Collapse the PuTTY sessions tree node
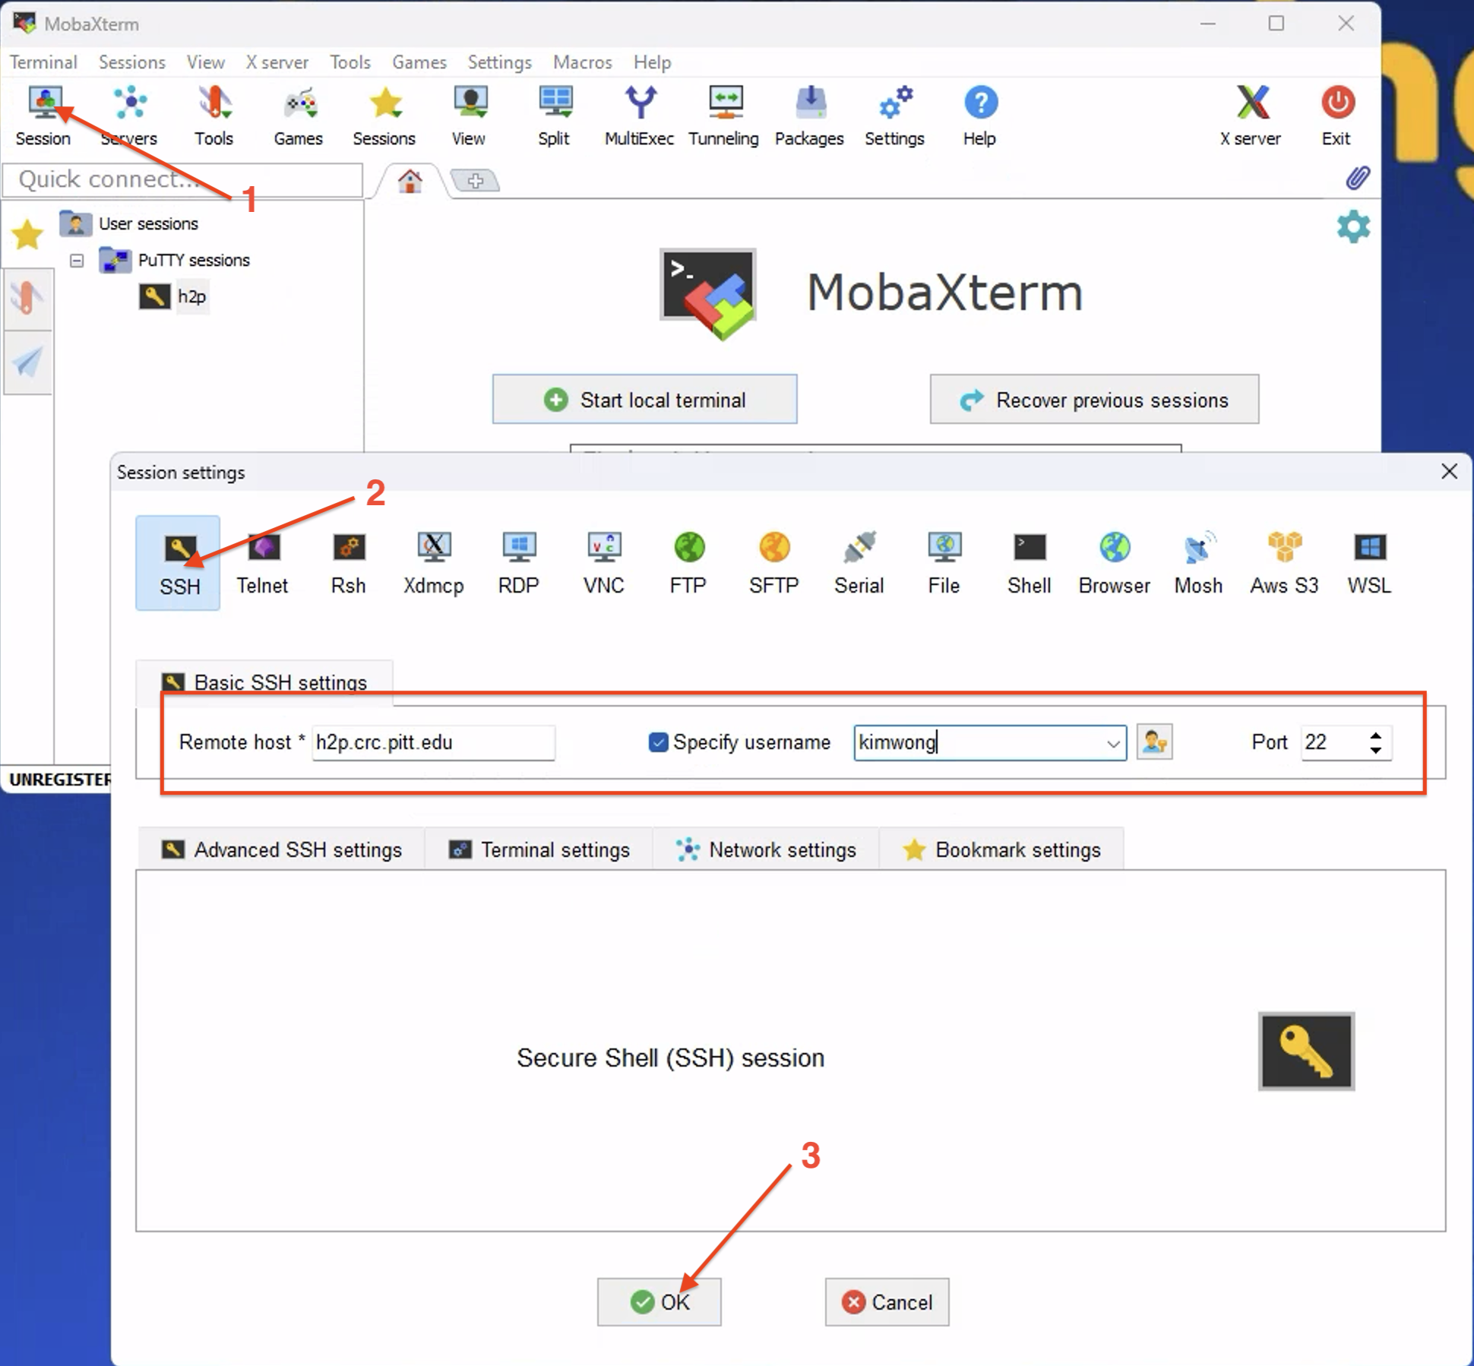The height and width of the screenshot is (1366, 1474). coord(77,261)
